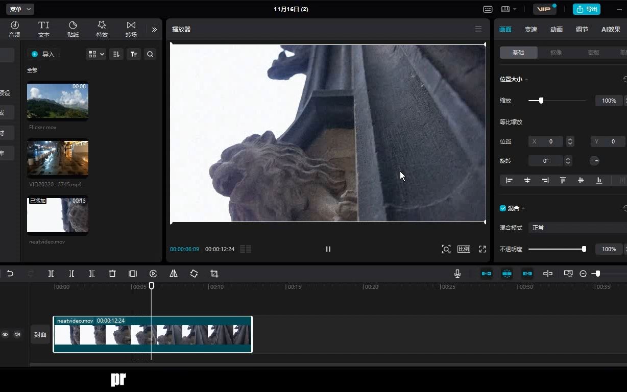Click the split clip icon
Screen dimensions: 627x392
click(x=51, y=274)
